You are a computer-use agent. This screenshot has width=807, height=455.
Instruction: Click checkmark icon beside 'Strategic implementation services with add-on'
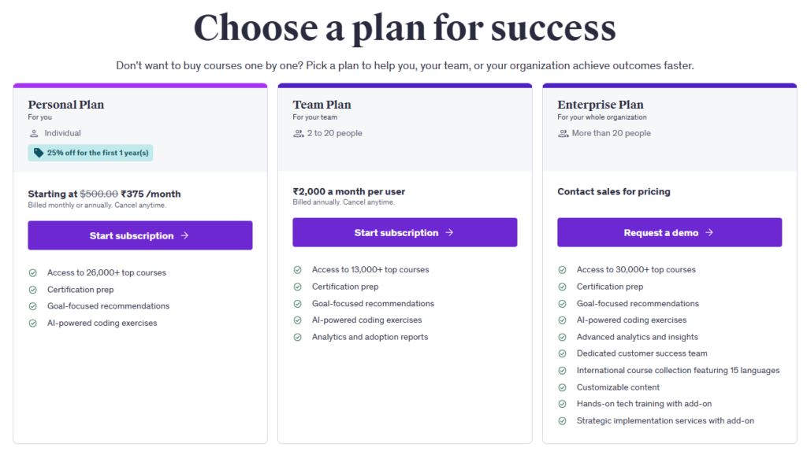click(x=563, y=421)
